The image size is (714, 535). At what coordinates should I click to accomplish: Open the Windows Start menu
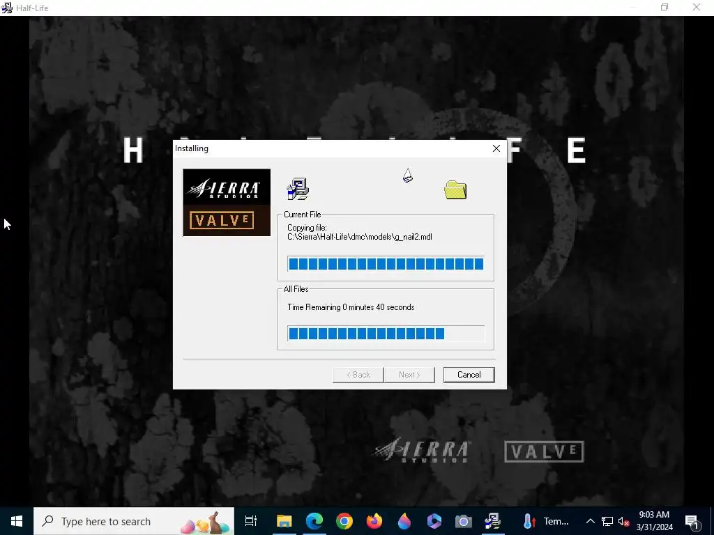click(17, 521)
